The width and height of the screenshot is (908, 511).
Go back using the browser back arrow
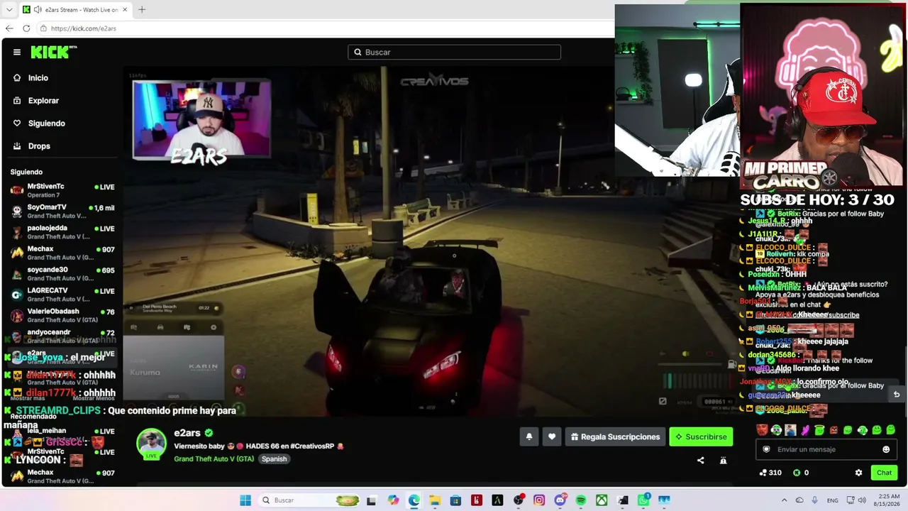pyautogui.click(x=9, y=28)
